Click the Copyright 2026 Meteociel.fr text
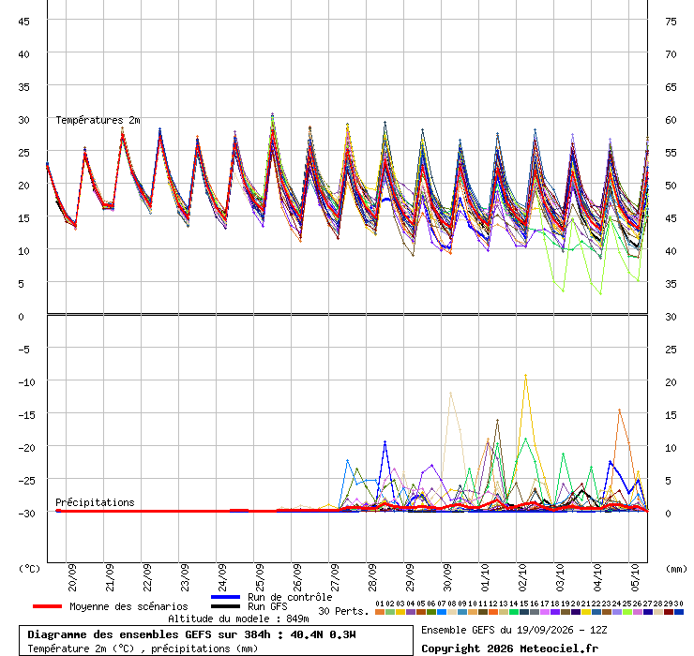Screen dimensions: 694x656 coord(509,649)
